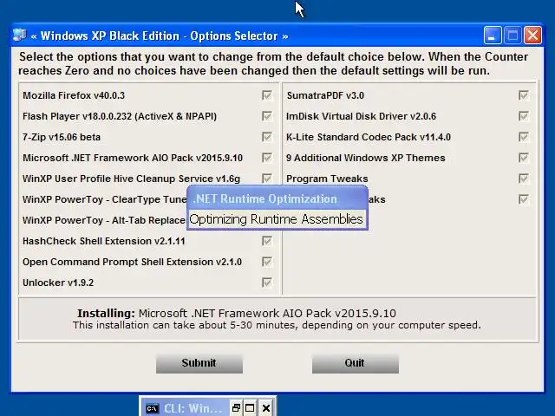This screenshot has width=555, height=416.
Task: Click the ImDisk Virtual Disk Driver label
Action: click(x=361, y=116)
